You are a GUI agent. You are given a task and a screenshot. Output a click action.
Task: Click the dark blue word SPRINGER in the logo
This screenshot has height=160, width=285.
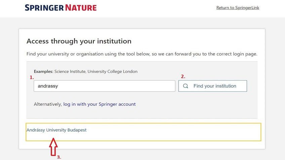44,8
